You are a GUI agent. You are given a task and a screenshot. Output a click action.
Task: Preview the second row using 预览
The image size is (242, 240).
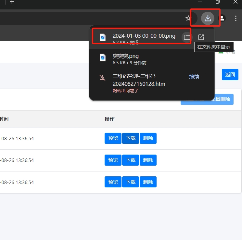(x=113, y=160)
